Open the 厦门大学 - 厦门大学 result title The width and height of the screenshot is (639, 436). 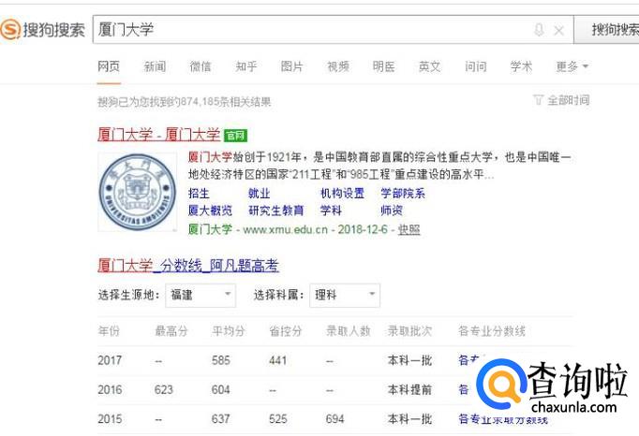(x=158, y=135)
